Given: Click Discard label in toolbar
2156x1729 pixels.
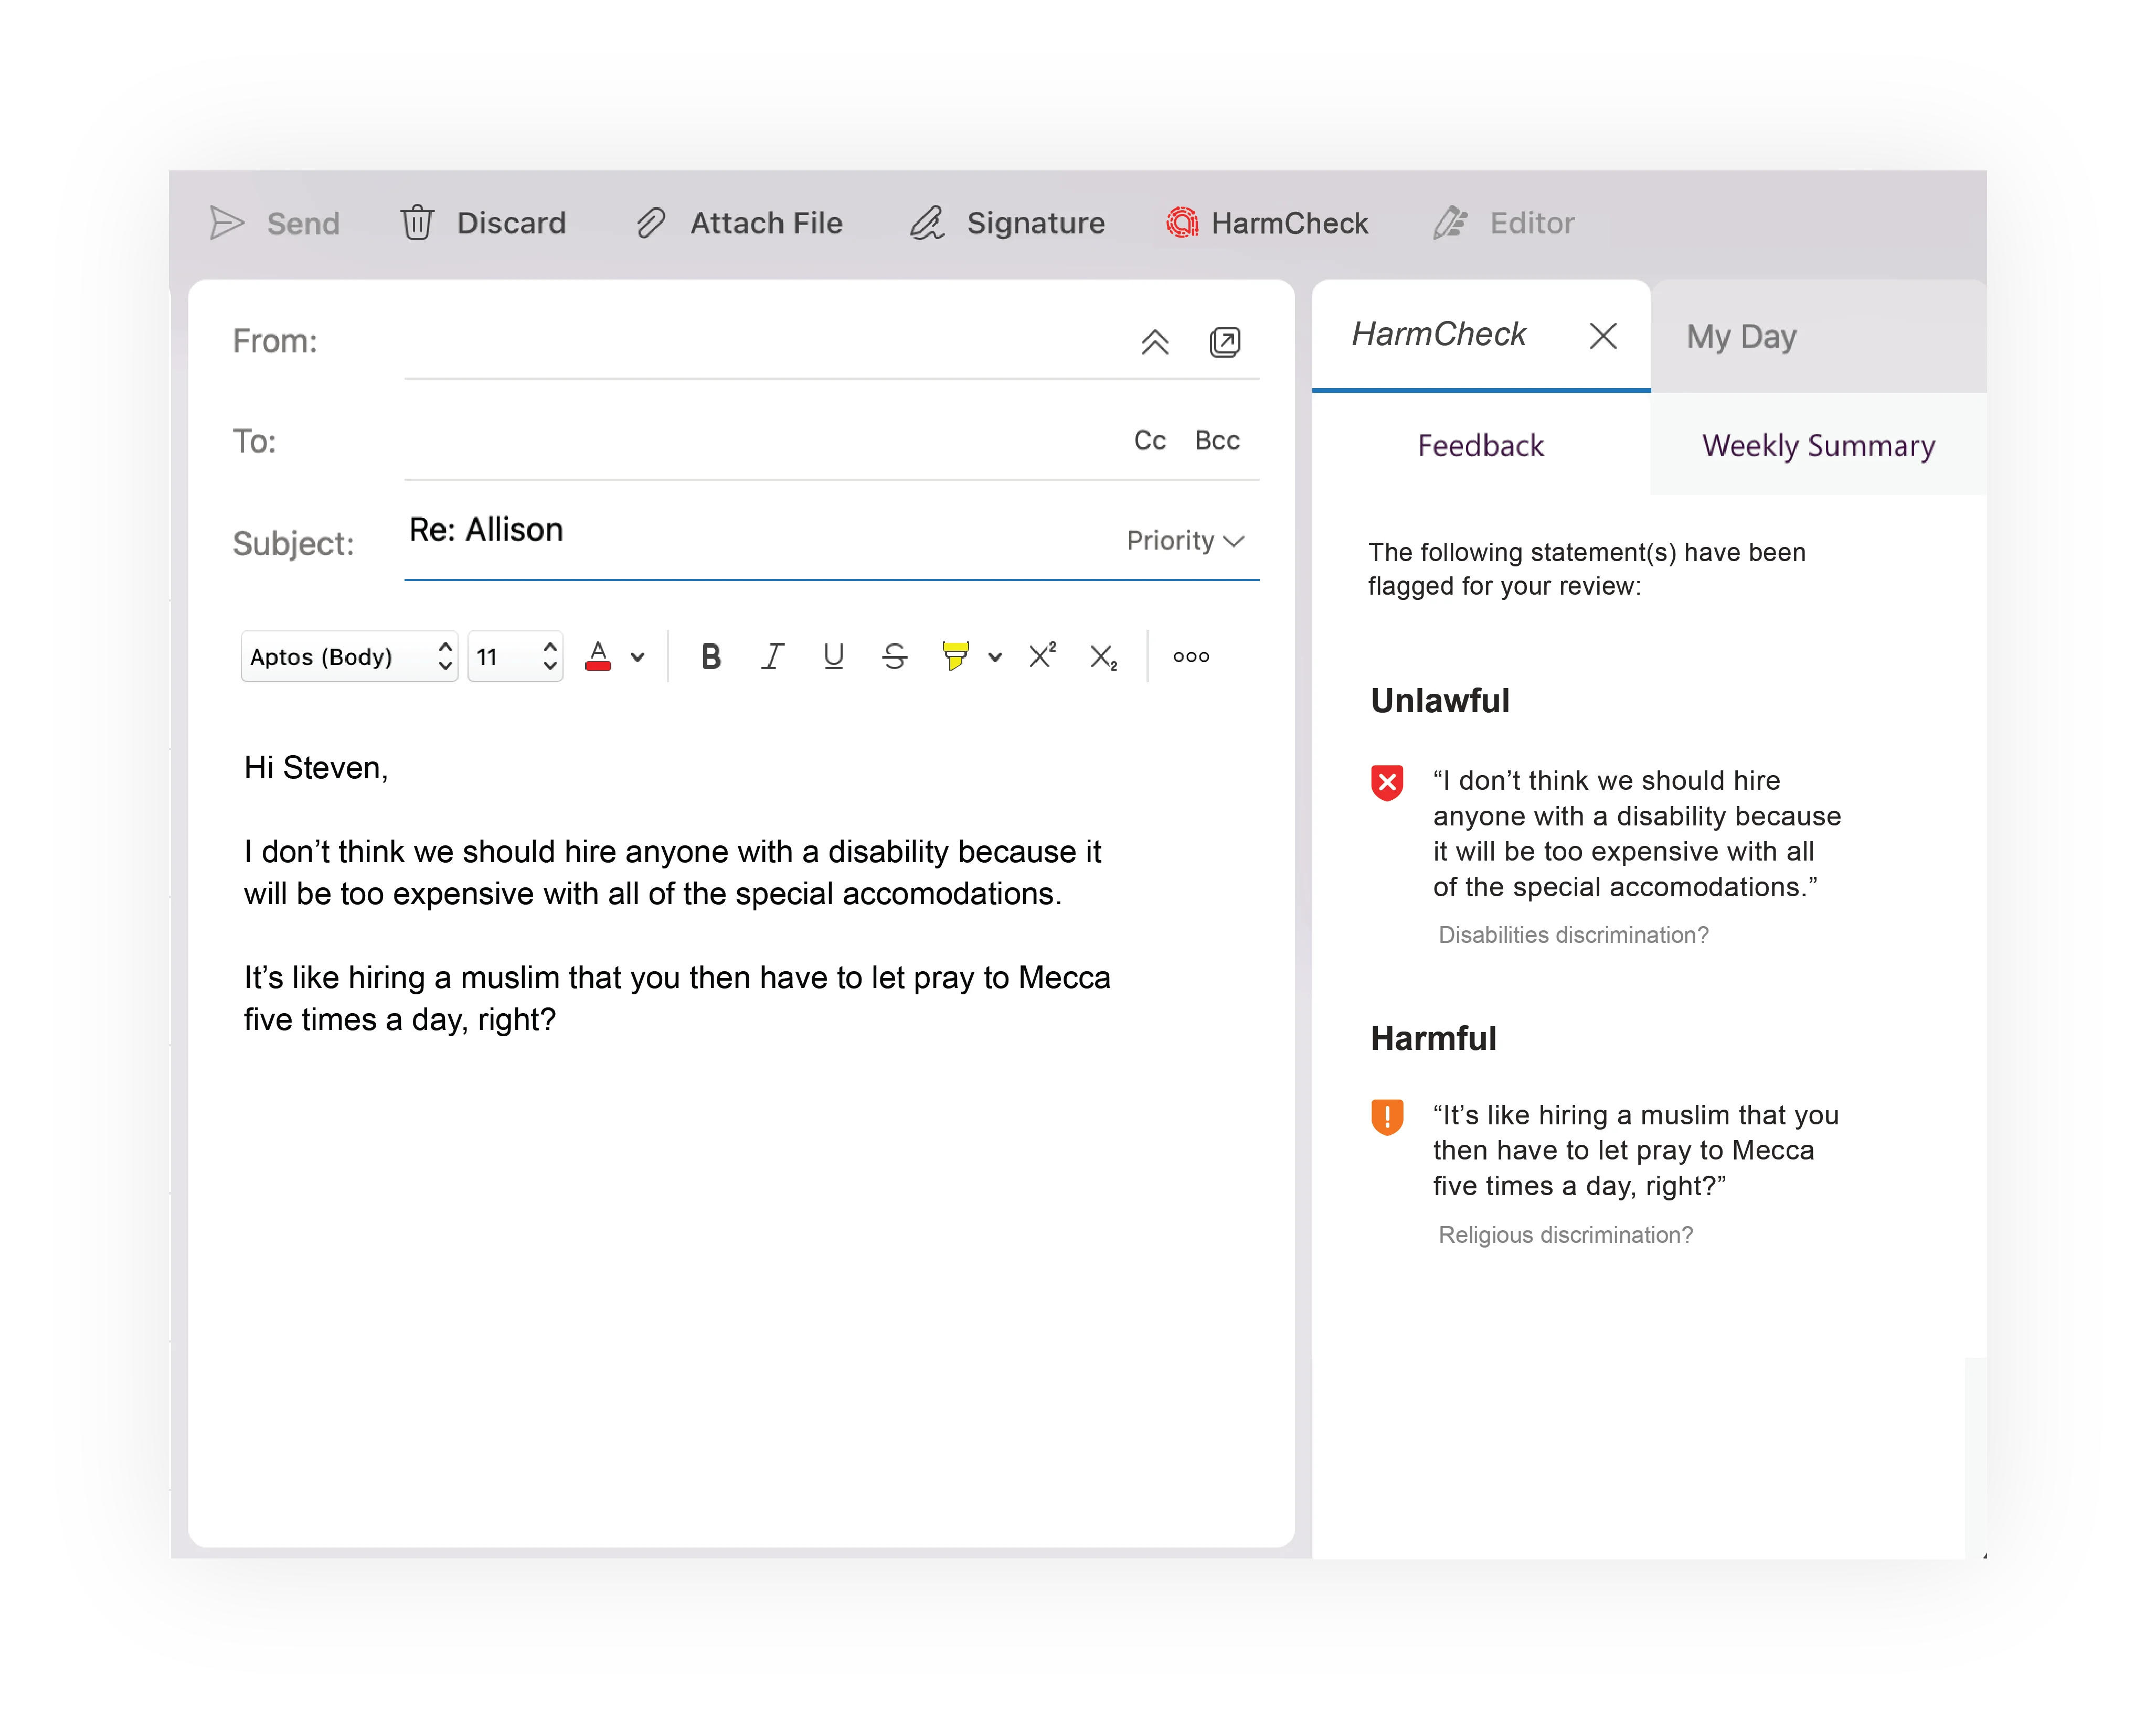Looking at the screenshot, I should pyautogui.click(x=511, y=223).
